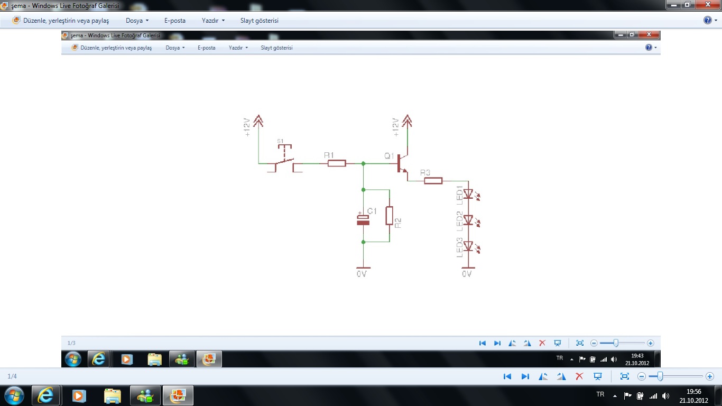Rotate photo counterclockwise in bottom bar

544,376
